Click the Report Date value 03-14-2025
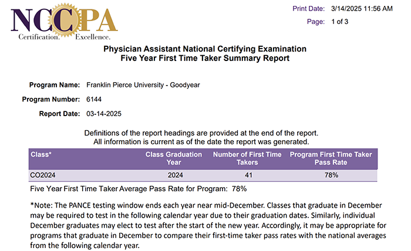The height and width of the screenshot is (251, 411). [104, 114]
